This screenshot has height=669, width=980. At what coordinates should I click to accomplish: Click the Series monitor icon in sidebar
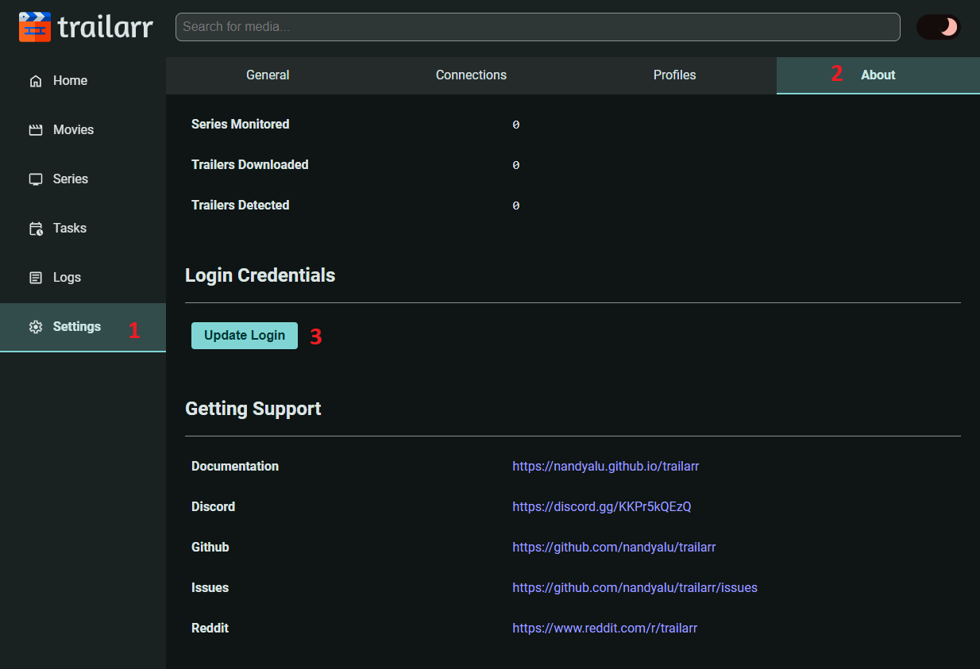[36, 179]
